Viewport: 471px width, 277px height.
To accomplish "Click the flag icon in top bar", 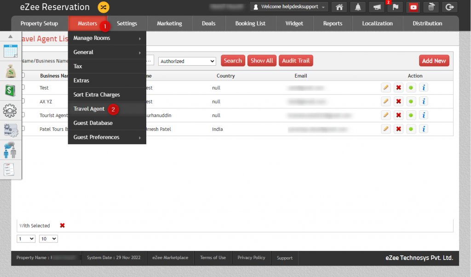I will pyautogui.click(x=395, y=7).
